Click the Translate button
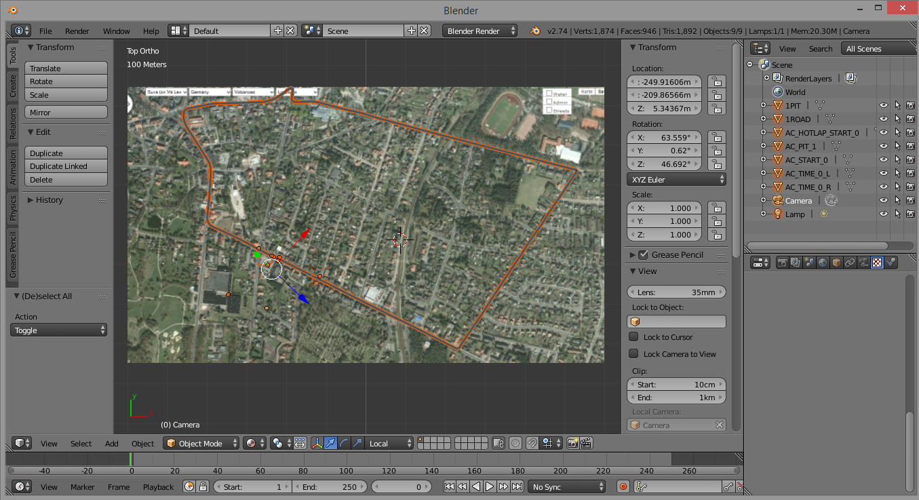The image size is (919, 500). pos(66,68)
